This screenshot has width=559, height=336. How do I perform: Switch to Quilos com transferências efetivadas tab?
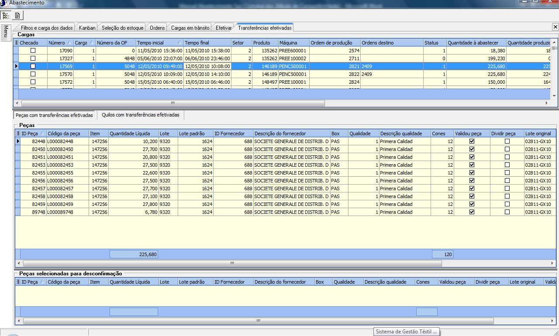140,115
